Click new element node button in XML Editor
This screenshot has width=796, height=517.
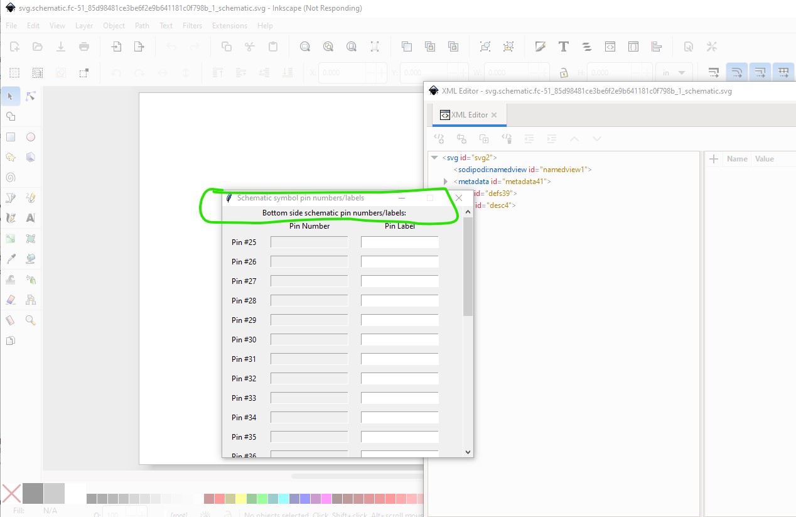coord(439,139)
